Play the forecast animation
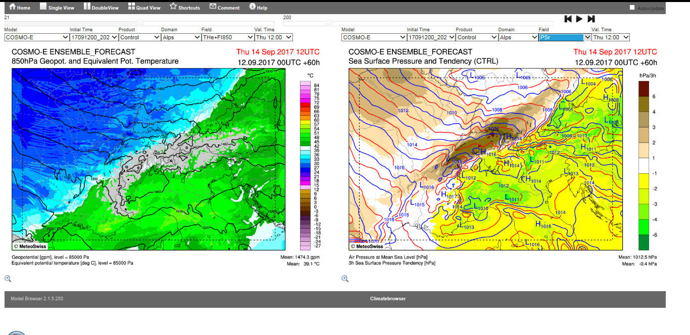This screenshot has height=335, width=690. pyautogui.click(x=579, y=19)
